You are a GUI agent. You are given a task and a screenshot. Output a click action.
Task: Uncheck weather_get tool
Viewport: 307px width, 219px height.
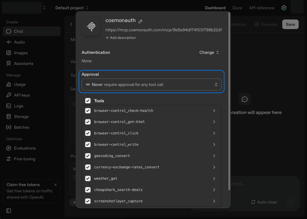click(x=88, y=179)
